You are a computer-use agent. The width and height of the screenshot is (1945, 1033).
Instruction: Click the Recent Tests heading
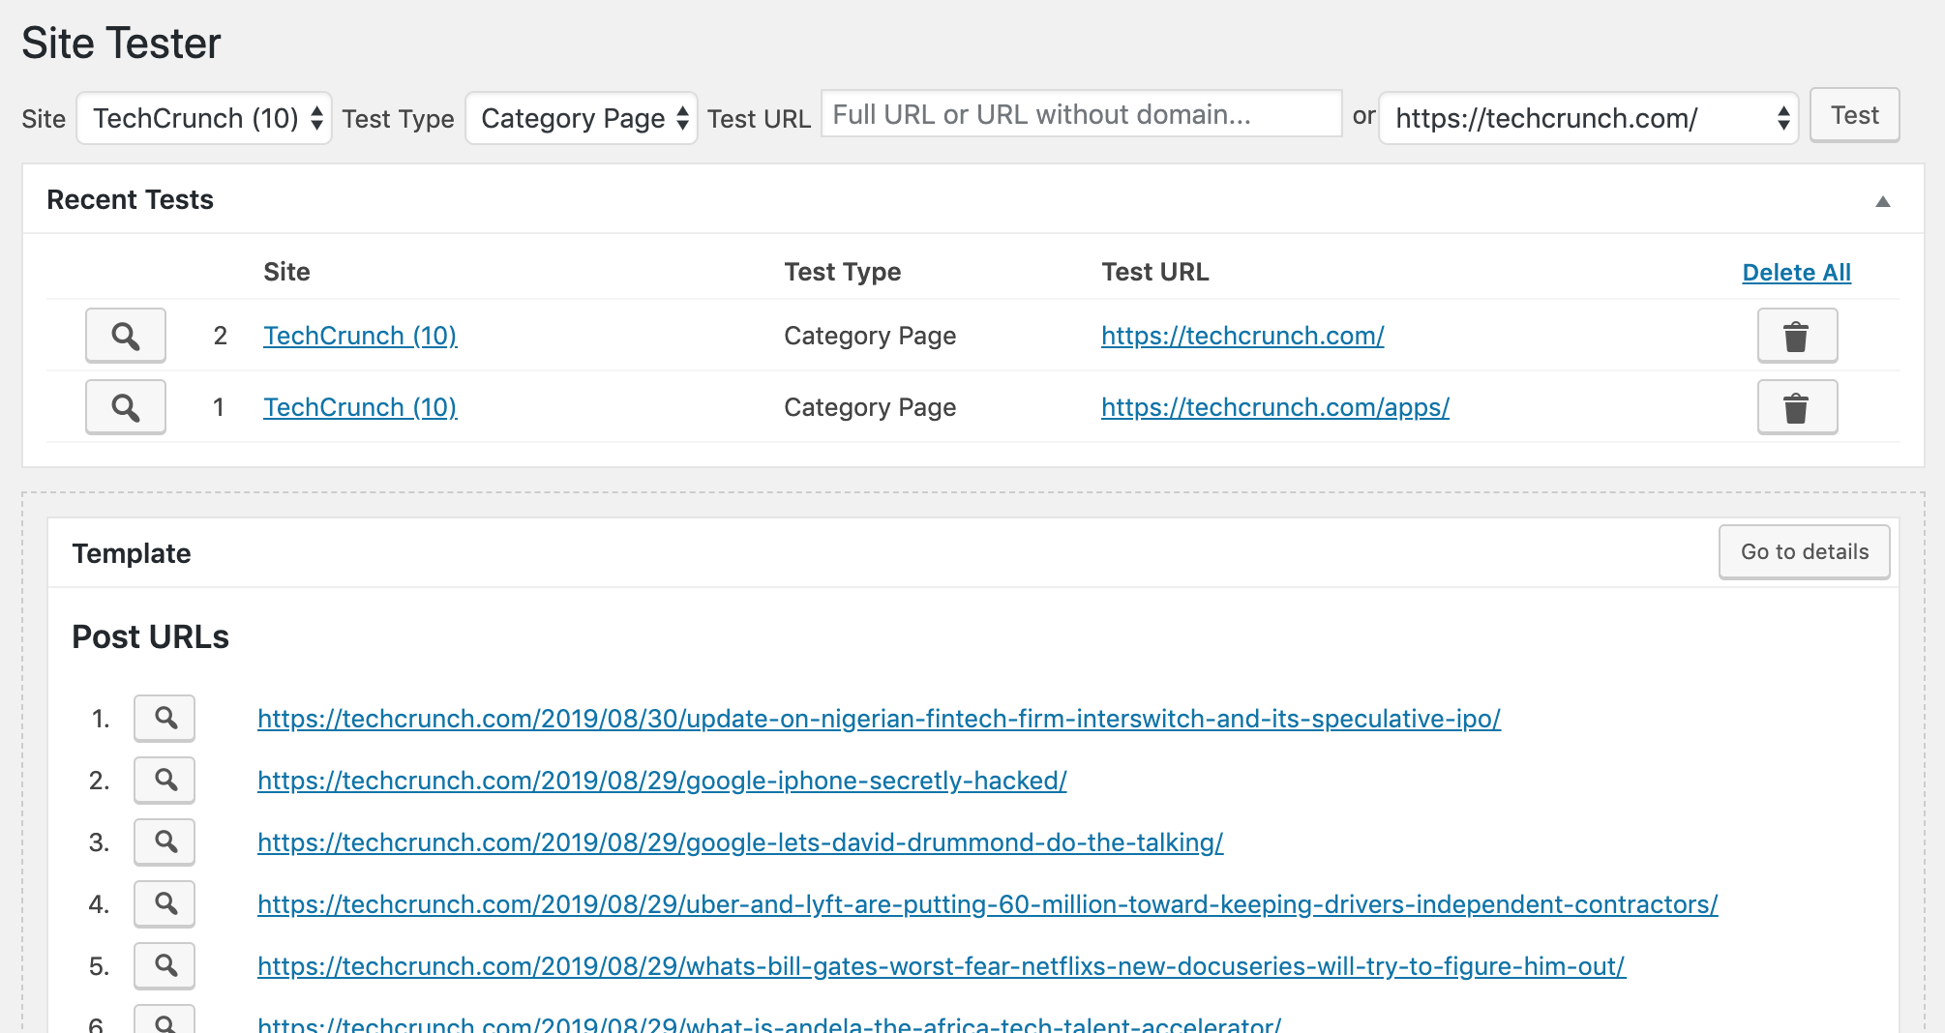[130, 199]
